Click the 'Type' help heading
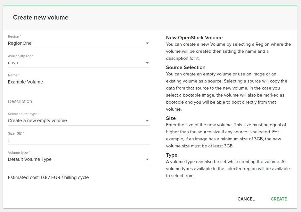 [172, 155]
